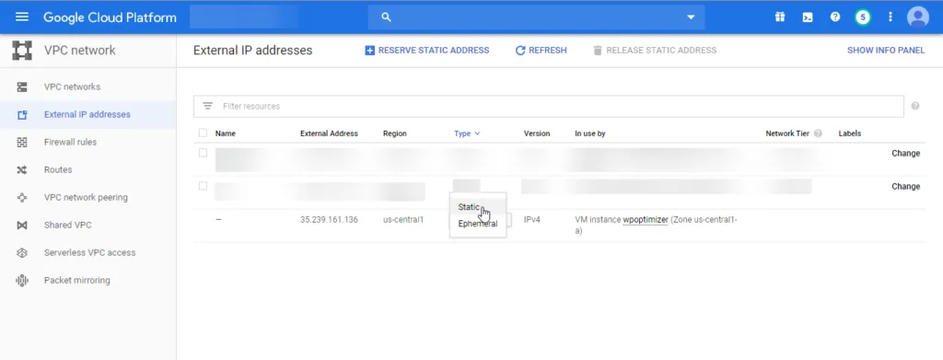Image resolution: width=943 pixels, height=360 pixels.
Task: Open notifications badge showing 5
Action: [x=863, y=17]
